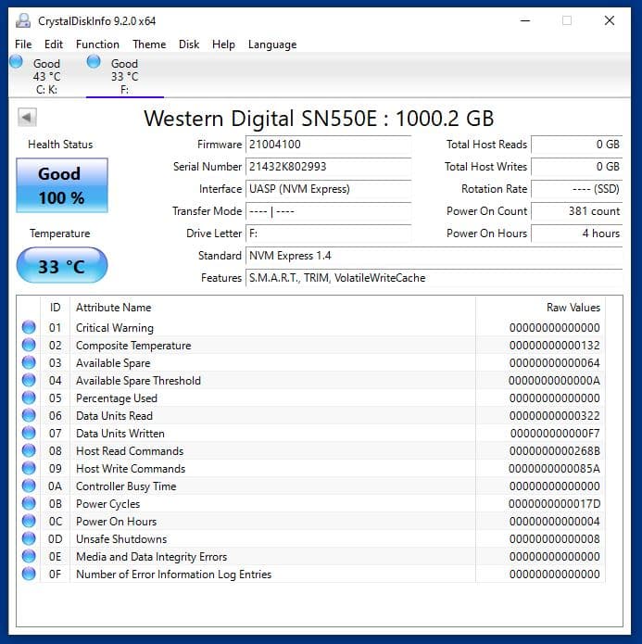Click the CrystalDiskInfo app icon in title bar
The height and width of the screenshot is (644, 642).
pos(23,20)
